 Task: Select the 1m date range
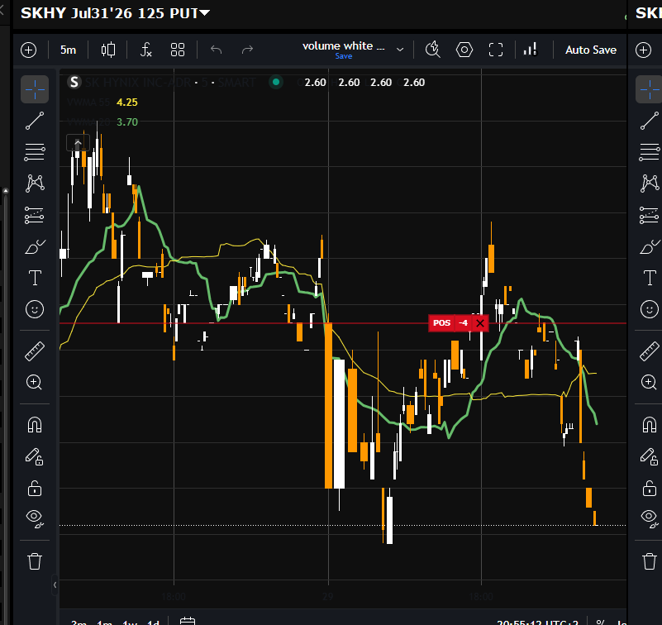104,623
